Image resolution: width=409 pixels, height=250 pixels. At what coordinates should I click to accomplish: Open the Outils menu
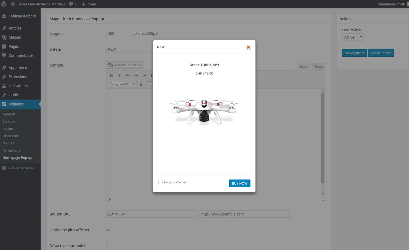pyautogui.click(x=20, y=95)
